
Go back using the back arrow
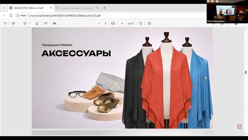pos(4,16)
